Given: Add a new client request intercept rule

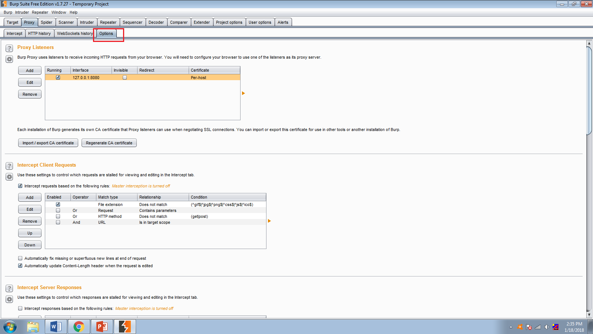Looking at the screenshot, I should (30, 197).
